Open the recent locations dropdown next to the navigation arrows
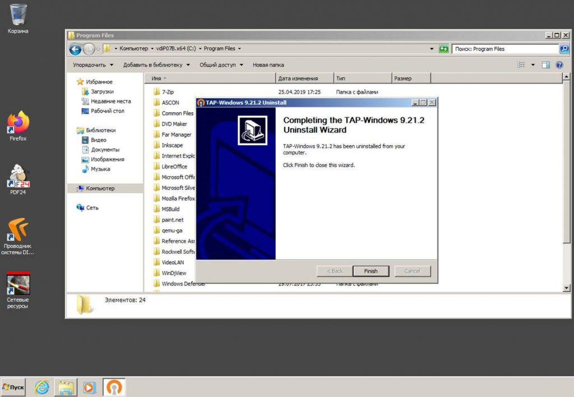Screen dimensions: 574x397 (98, 49)
